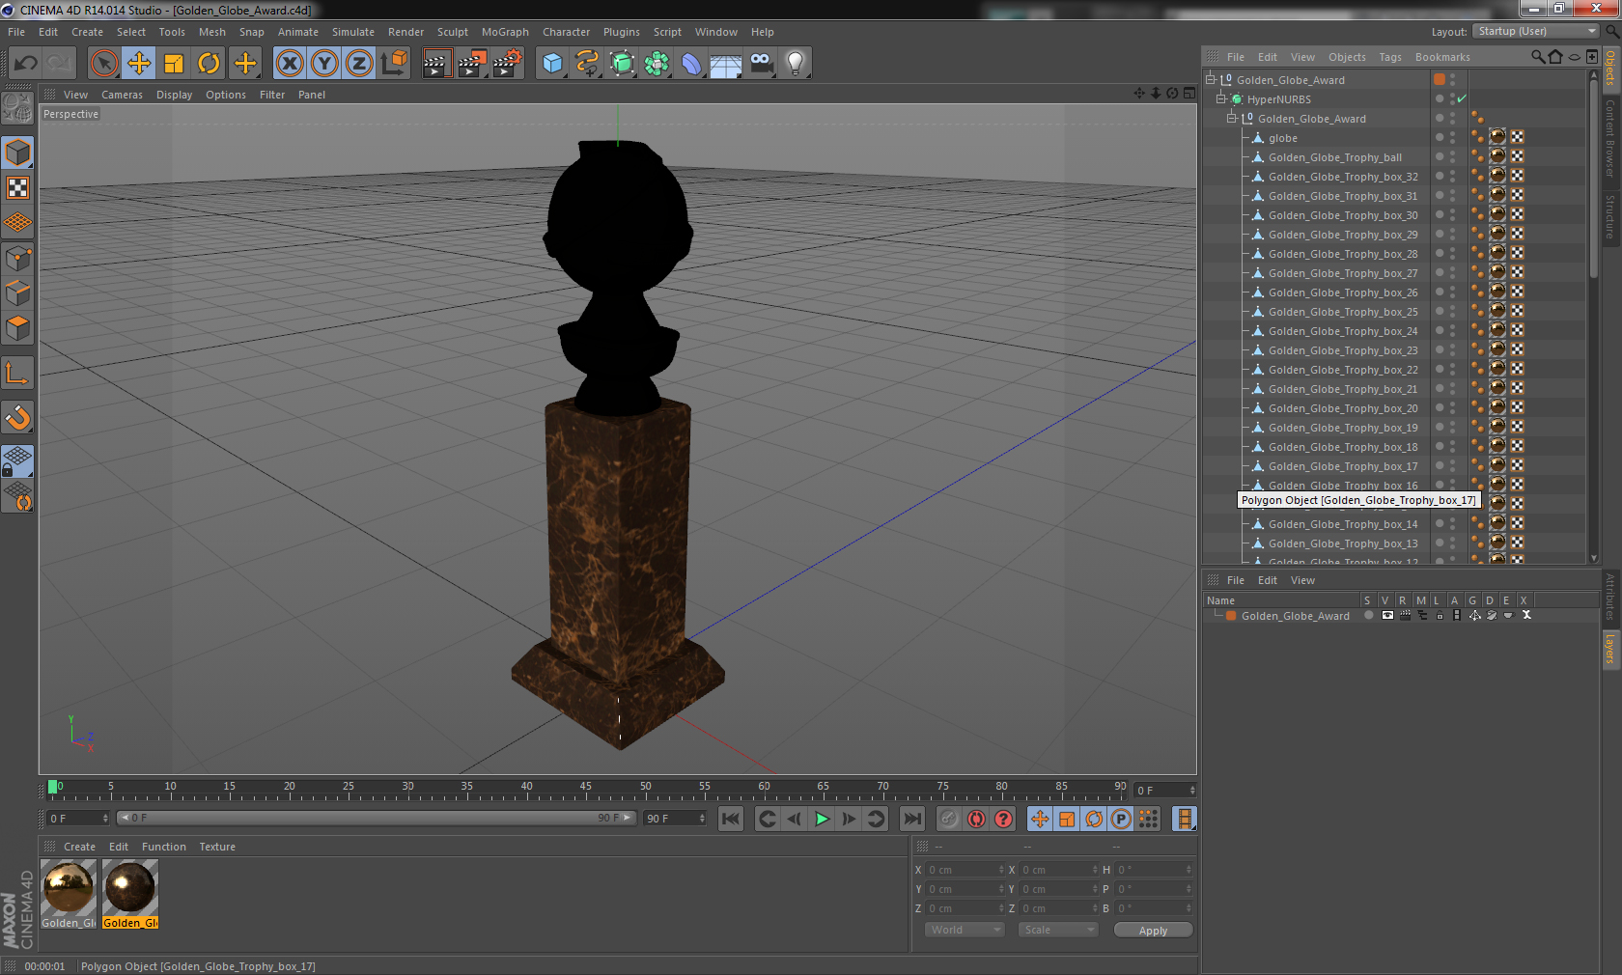The height and width of the screenshot is (975, 1622).
Task: Open the array modeling objects icon
Action: tap(657, 64)
